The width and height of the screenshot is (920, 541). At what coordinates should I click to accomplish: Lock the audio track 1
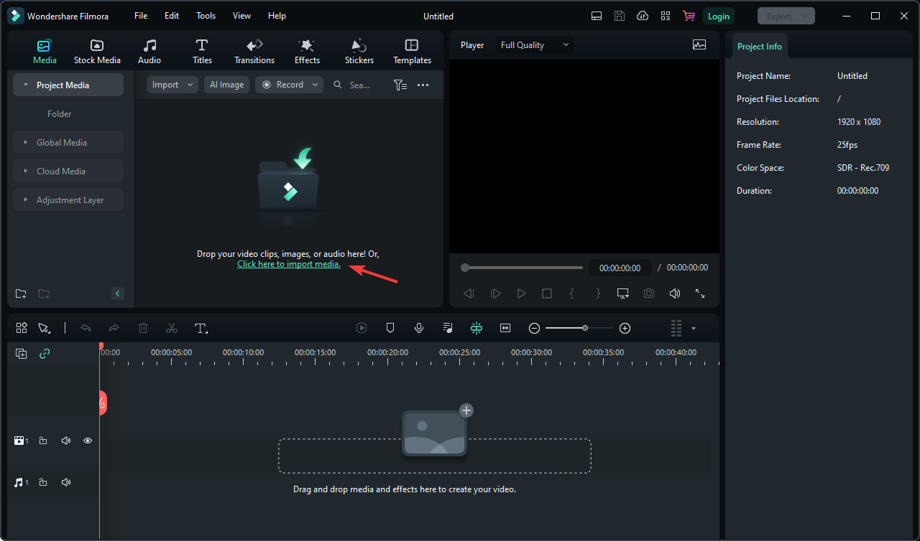(x=43, y=483)
